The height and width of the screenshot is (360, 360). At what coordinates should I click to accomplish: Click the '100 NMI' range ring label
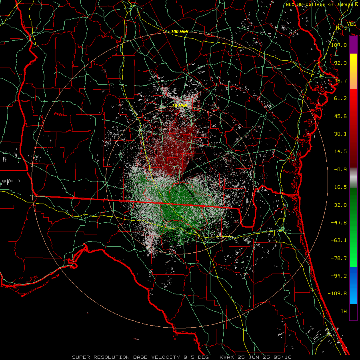(180, 32)
